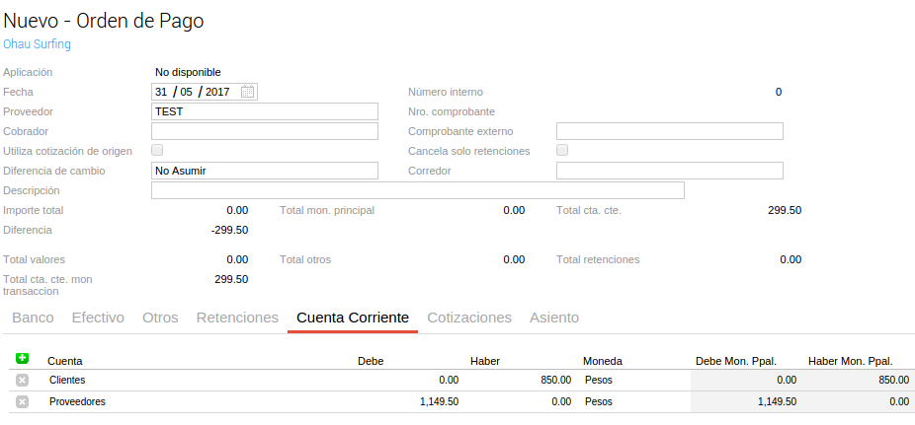The width and height of the screenshot is (915, 425).
Task: Show the Cotizaciones tab
Action: [x=469, y=318]
